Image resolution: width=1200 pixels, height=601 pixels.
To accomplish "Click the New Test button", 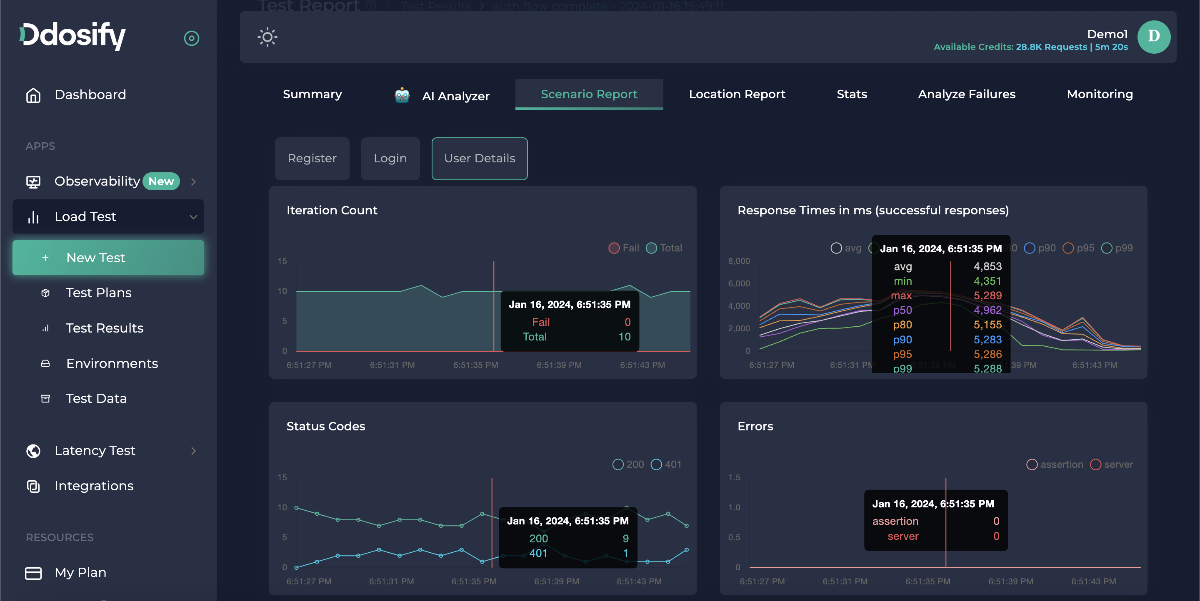I will pyautogui.click(x=108, y=258).
